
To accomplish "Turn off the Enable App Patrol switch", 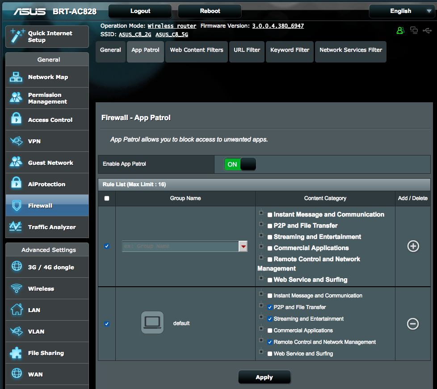I will [240, 164].
